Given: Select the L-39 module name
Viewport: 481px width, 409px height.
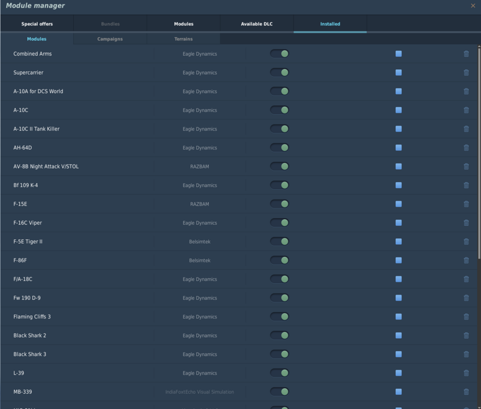Looking at the screenshot, I should pyautogui.click(x=19, y=373).
